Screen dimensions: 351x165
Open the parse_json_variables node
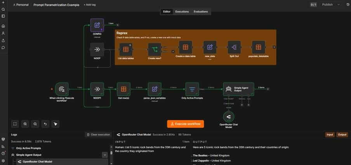click(x=155, y=89)
